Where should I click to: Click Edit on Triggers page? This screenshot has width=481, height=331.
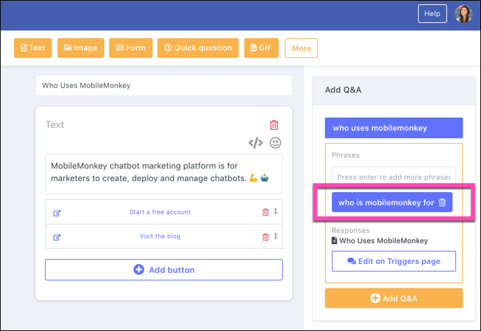click(x=394, y=261)
